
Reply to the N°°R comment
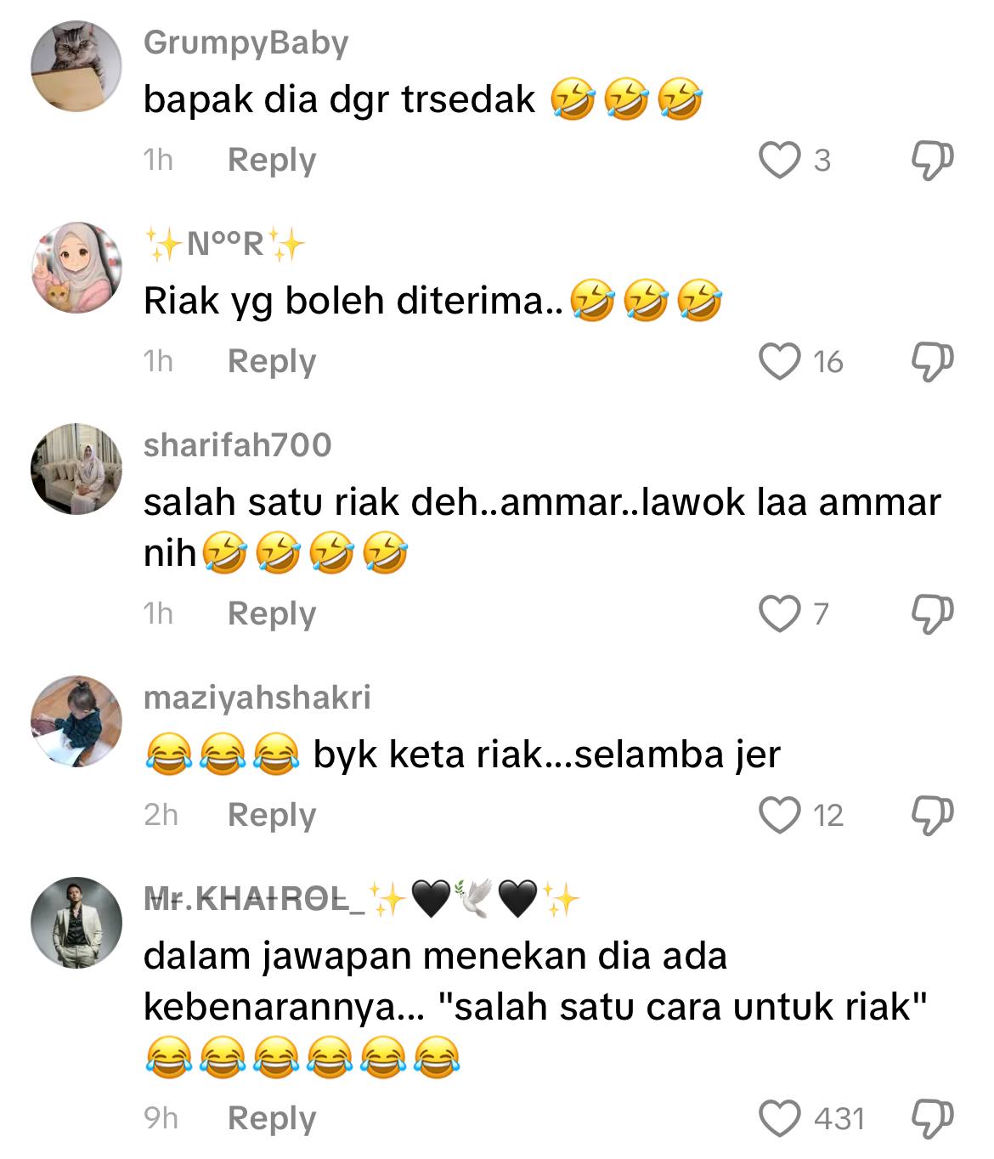(x=272, y=362)
